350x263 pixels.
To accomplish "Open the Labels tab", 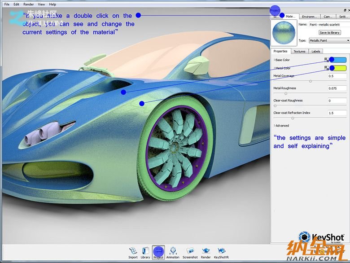I will tap(316, 52).
